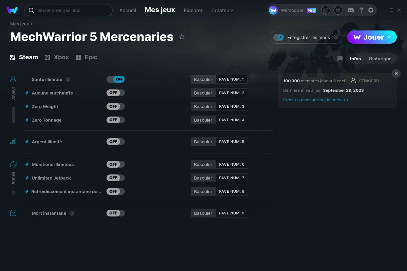Turn off Santé illimitée toggle
The height and width of the screenshot is (271, 407).
[116, 79]
